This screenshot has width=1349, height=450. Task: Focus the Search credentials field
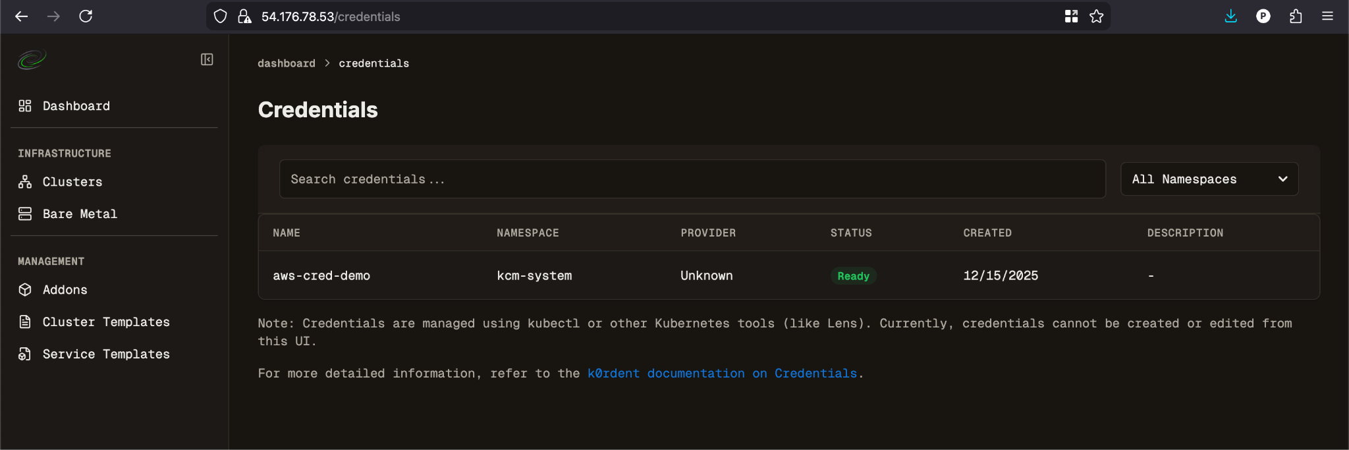[692, 179]
